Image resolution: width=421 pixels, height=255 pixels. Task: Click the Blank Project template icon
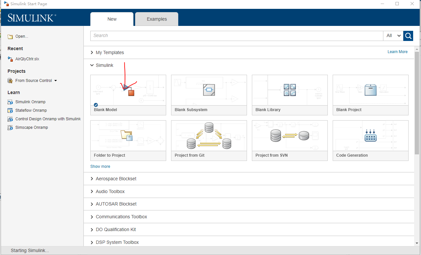pos(371,90)
